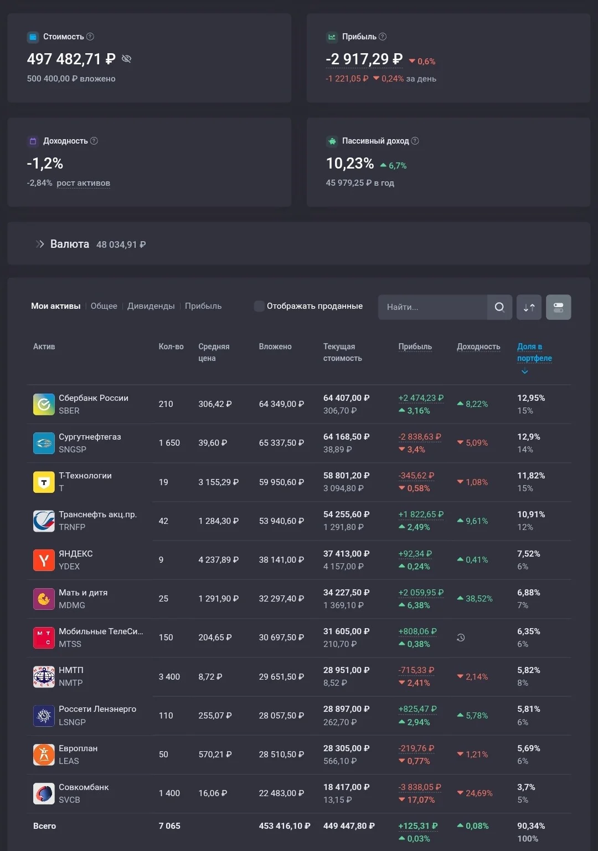Toggle the table view settings button
This screenshot has height=851, width=598.
point(558,307)
